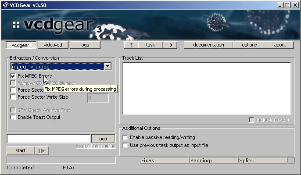The image size is (301, 175).
Task: Toggle SFV Check Archive First checkbox
Action: coord(13,111)
